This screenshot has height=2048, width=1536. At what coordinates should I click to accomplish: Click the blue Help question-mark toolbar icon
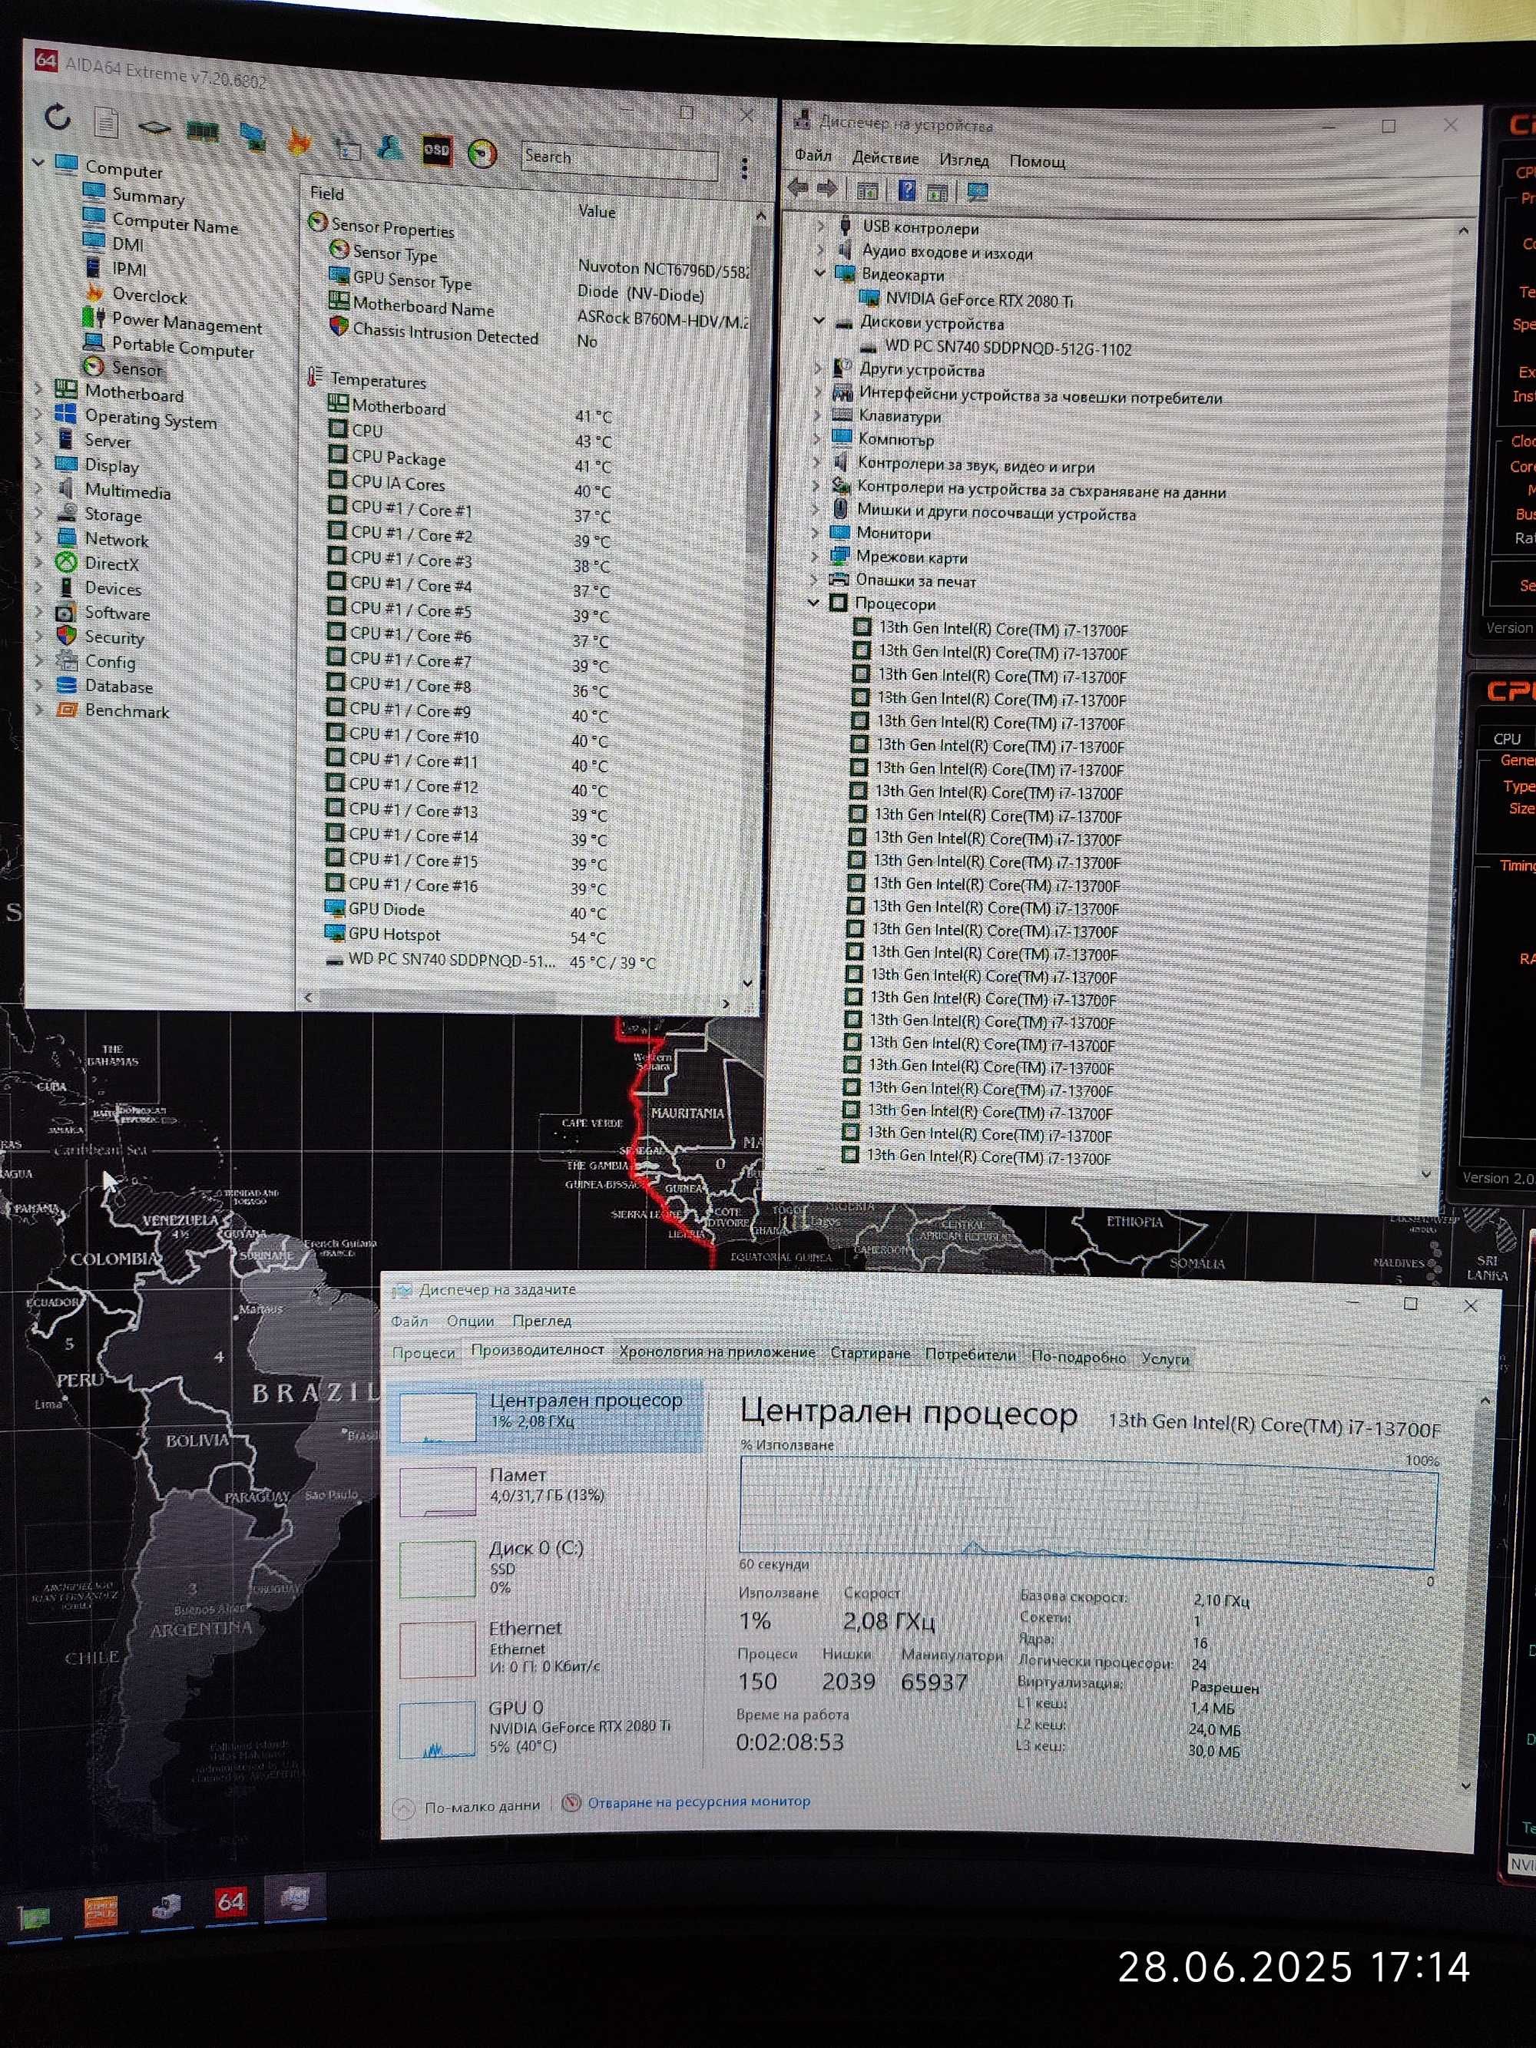(907, 190)
